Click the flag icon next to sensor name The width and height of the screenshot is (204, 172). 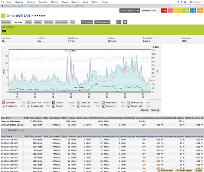coord(32,16)
